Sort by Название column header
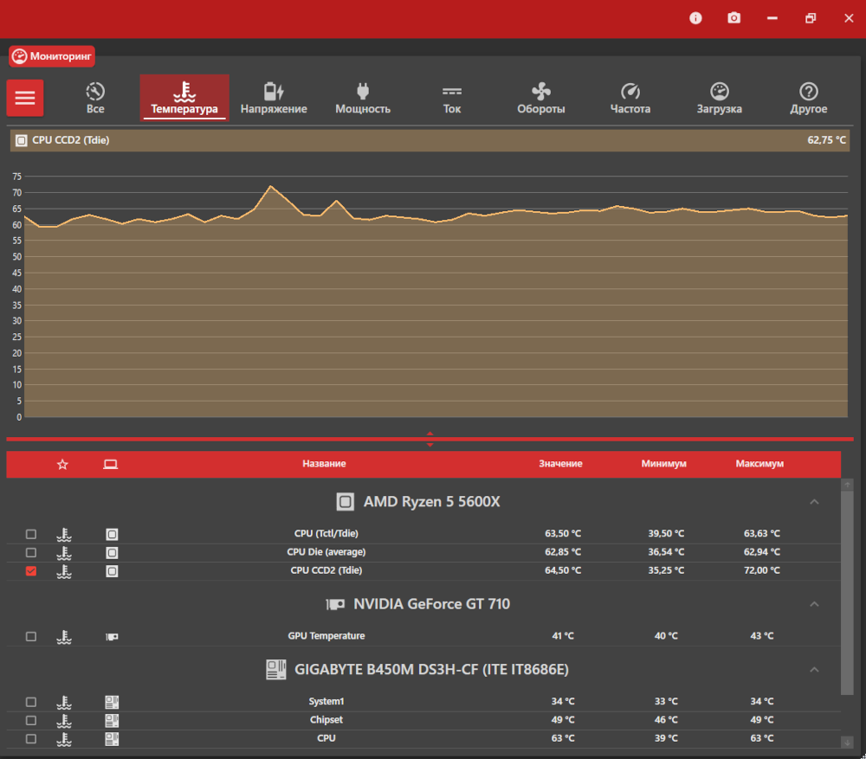Viewport: 866px width, 759px height. point(324,464)
